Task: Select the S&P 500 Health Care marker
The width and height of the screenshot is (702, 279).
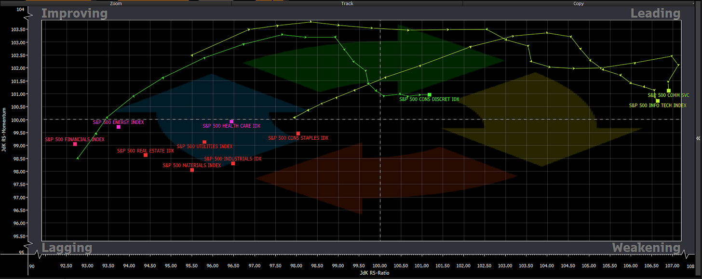Action: (x=231, y=121)
